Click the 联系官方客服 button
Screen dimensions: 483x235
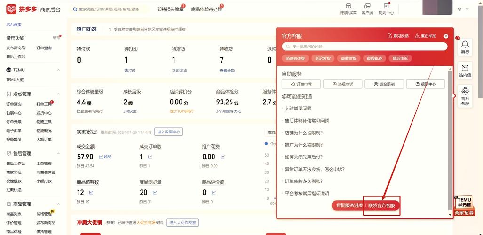(x=381, y=205)
